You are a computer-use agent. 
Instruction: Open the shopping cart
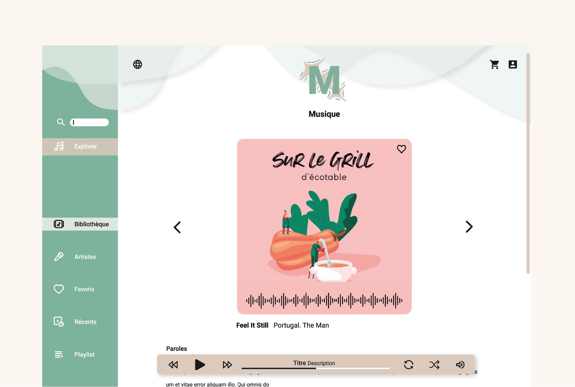pos(494,64)
